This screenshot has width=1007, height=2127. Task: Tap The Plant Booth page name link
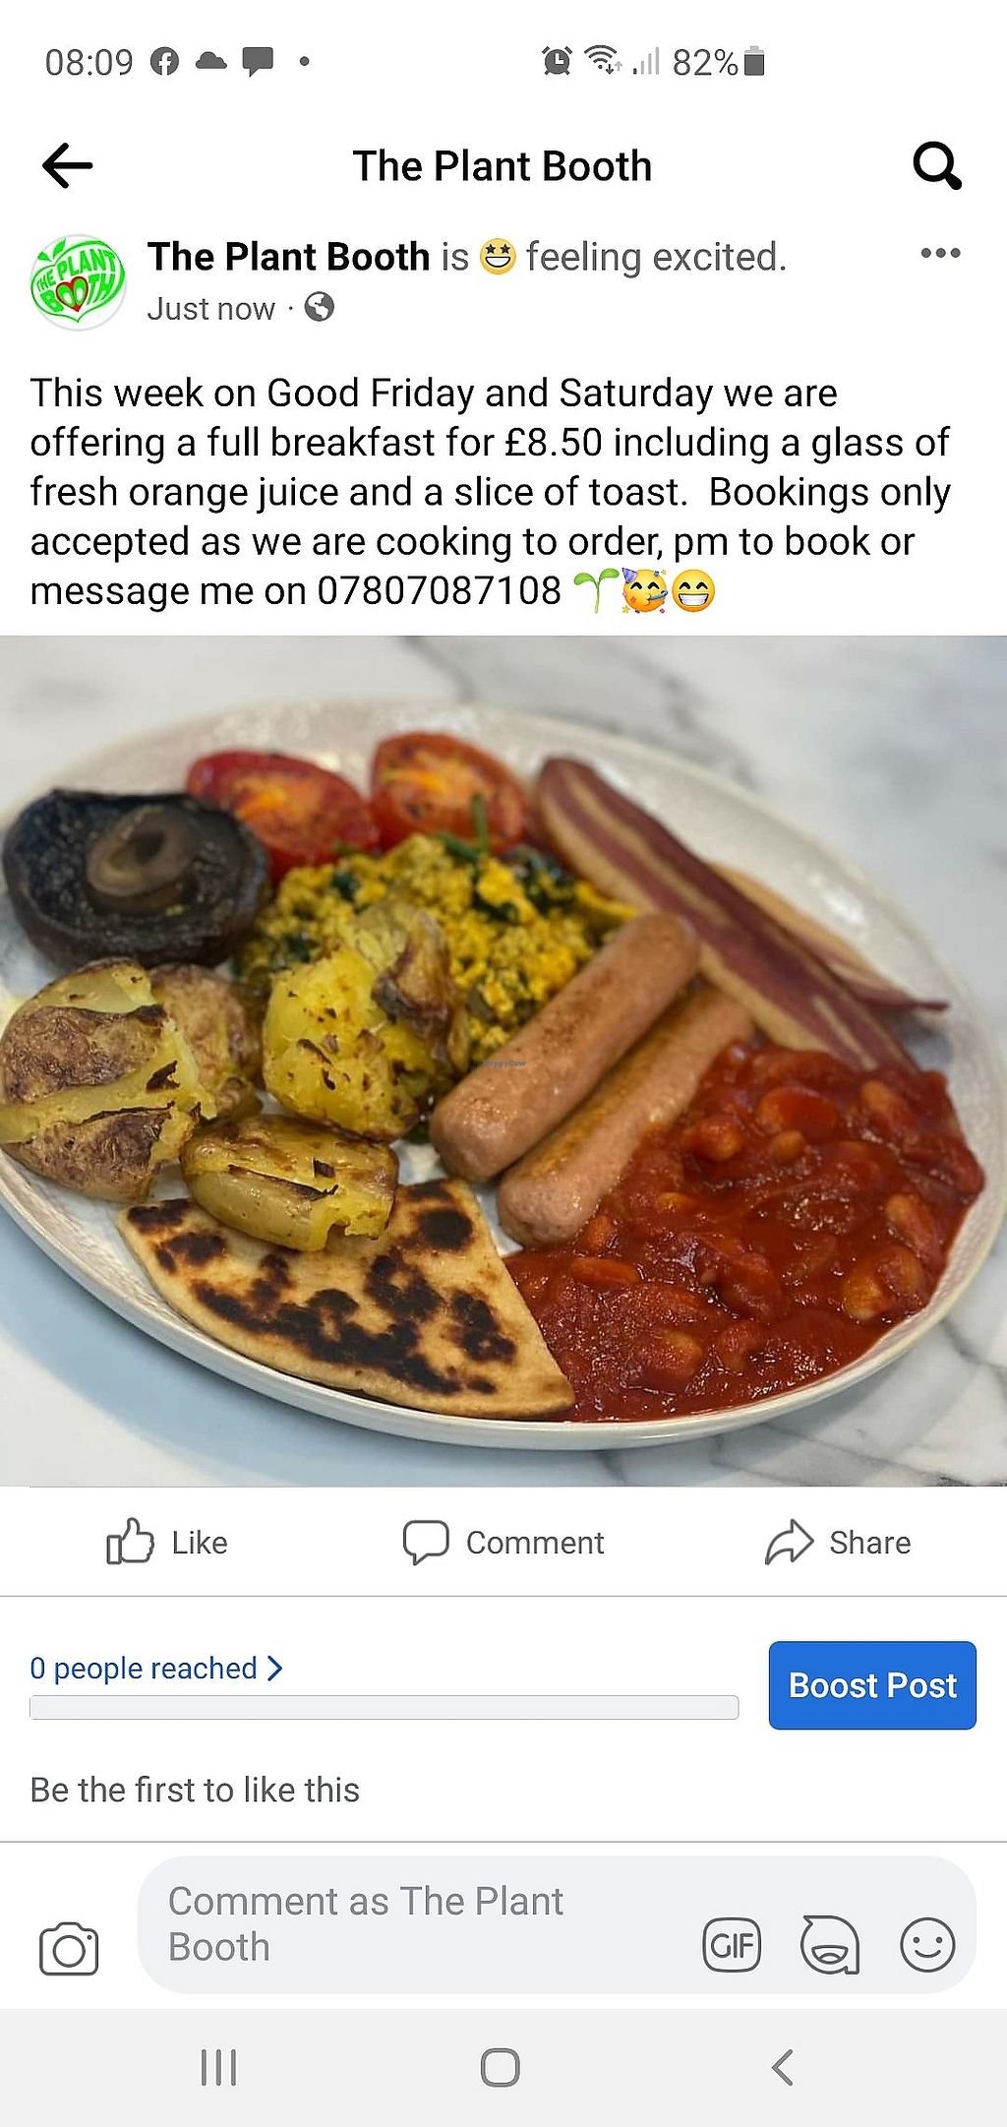coord(289,257)
